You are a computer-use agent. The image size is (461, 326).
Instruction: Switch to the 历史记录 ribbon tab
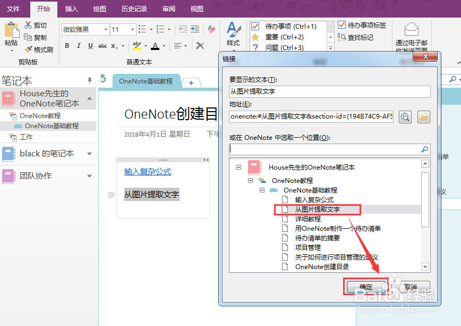click(134, 9)
